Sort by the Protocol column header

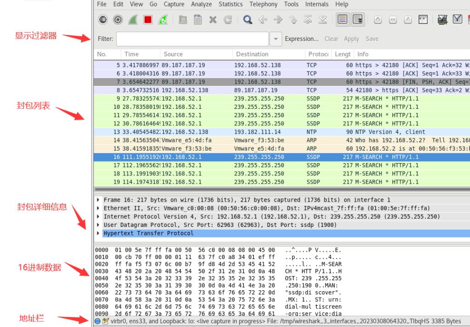pos(319,54)
